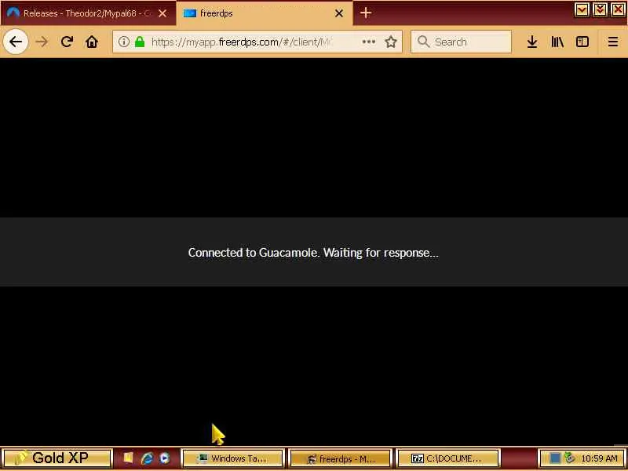Open page actions three-dot menu
628x471 pixels.
tap(368, 42)
